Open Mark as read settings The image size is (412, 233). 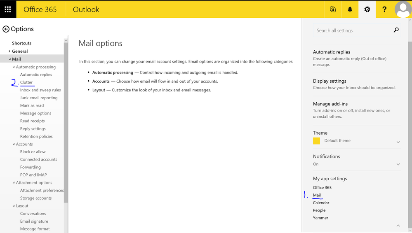pos(32,105)
